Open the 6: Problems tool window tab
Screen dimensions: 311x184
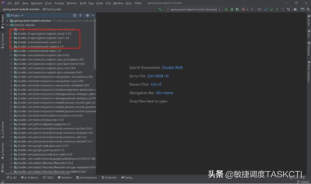click(x=30, y=178)
